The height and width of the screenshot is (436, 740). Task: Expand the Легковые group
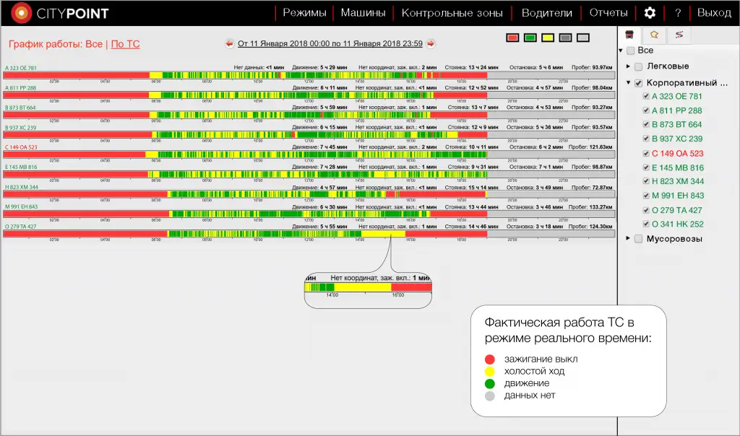[628, 66]
